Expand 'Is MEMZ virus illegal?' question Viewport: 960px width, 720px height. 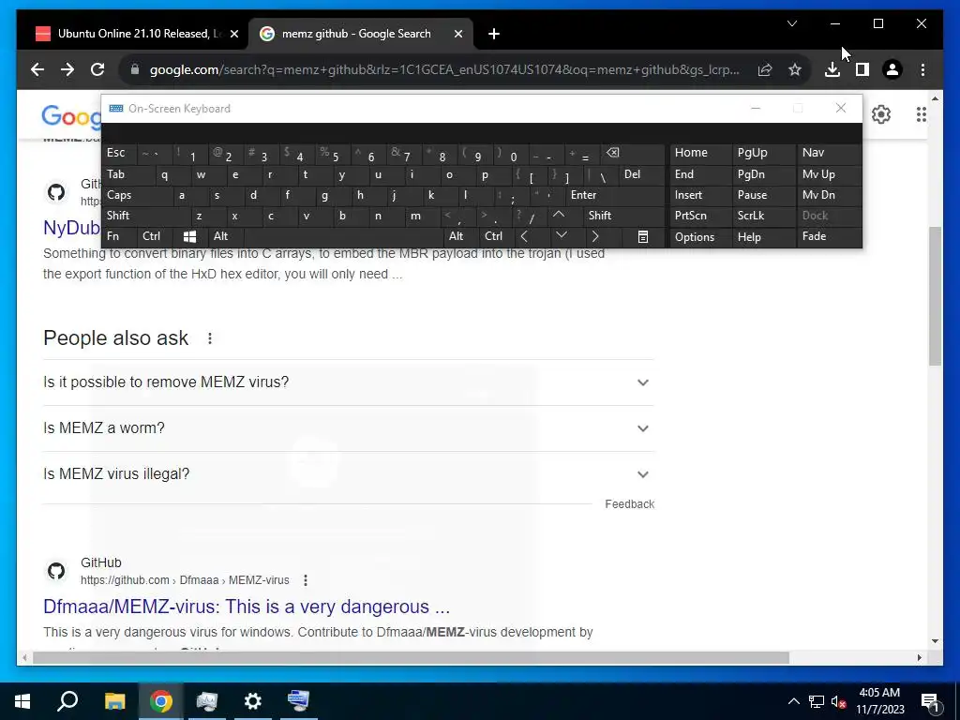tap(348, 473)
